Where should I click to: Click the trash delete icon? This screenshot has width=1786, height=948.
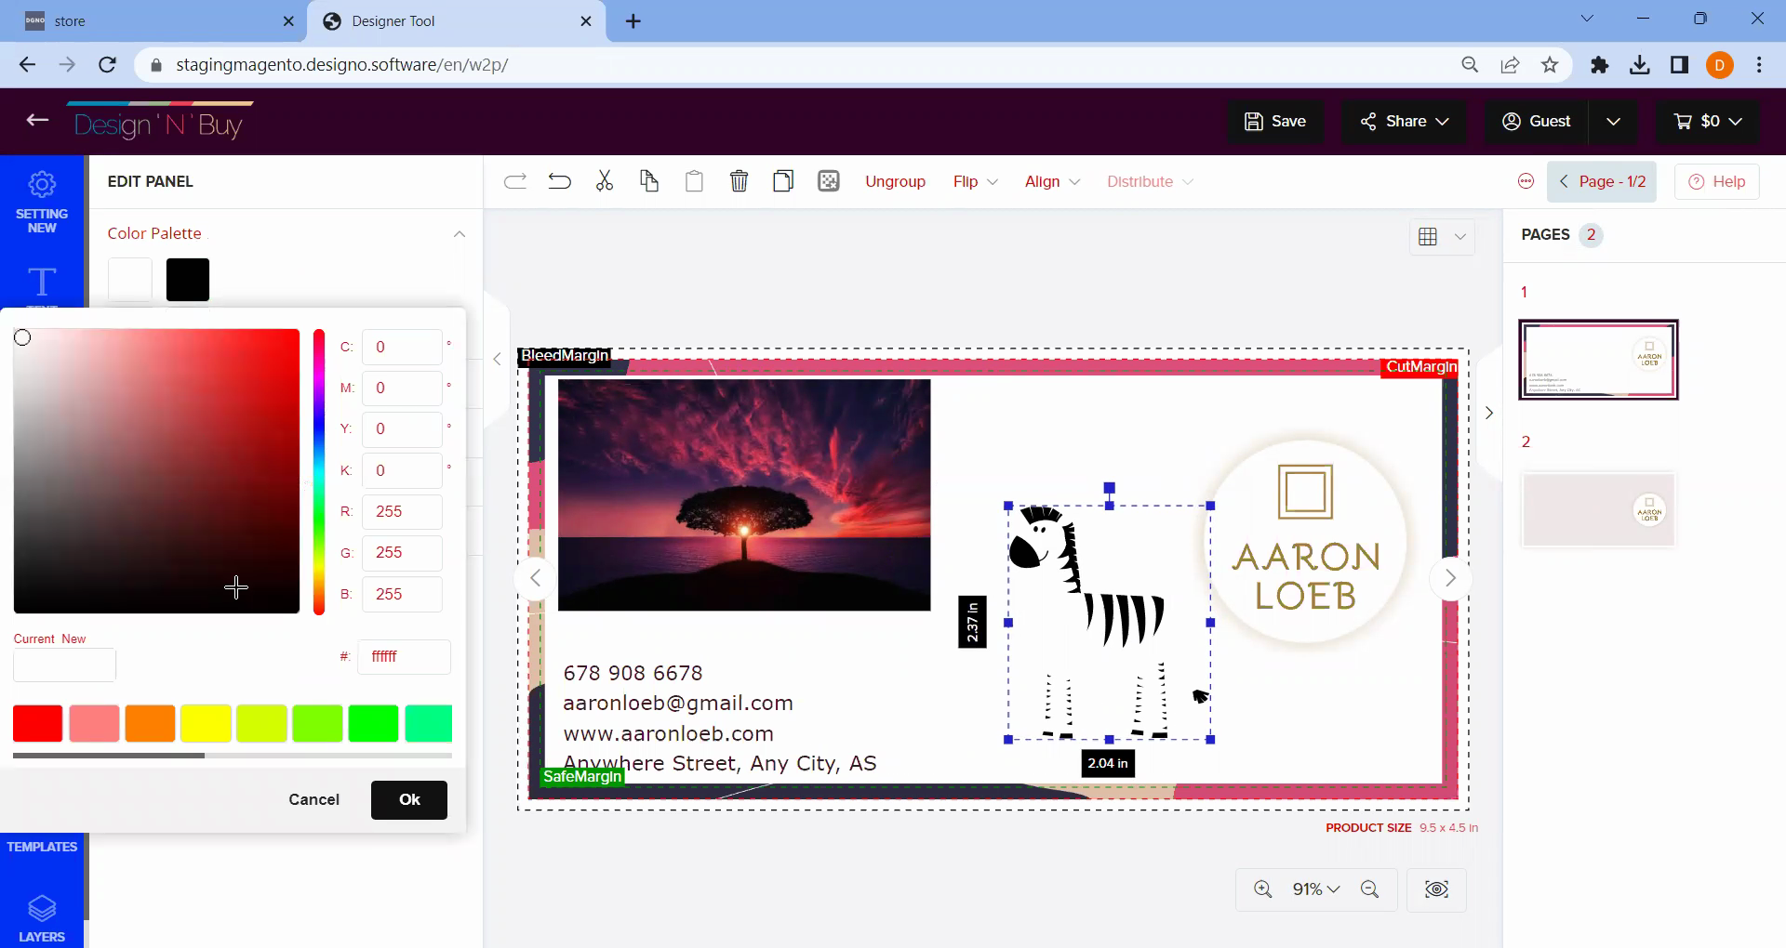point(739,181)
